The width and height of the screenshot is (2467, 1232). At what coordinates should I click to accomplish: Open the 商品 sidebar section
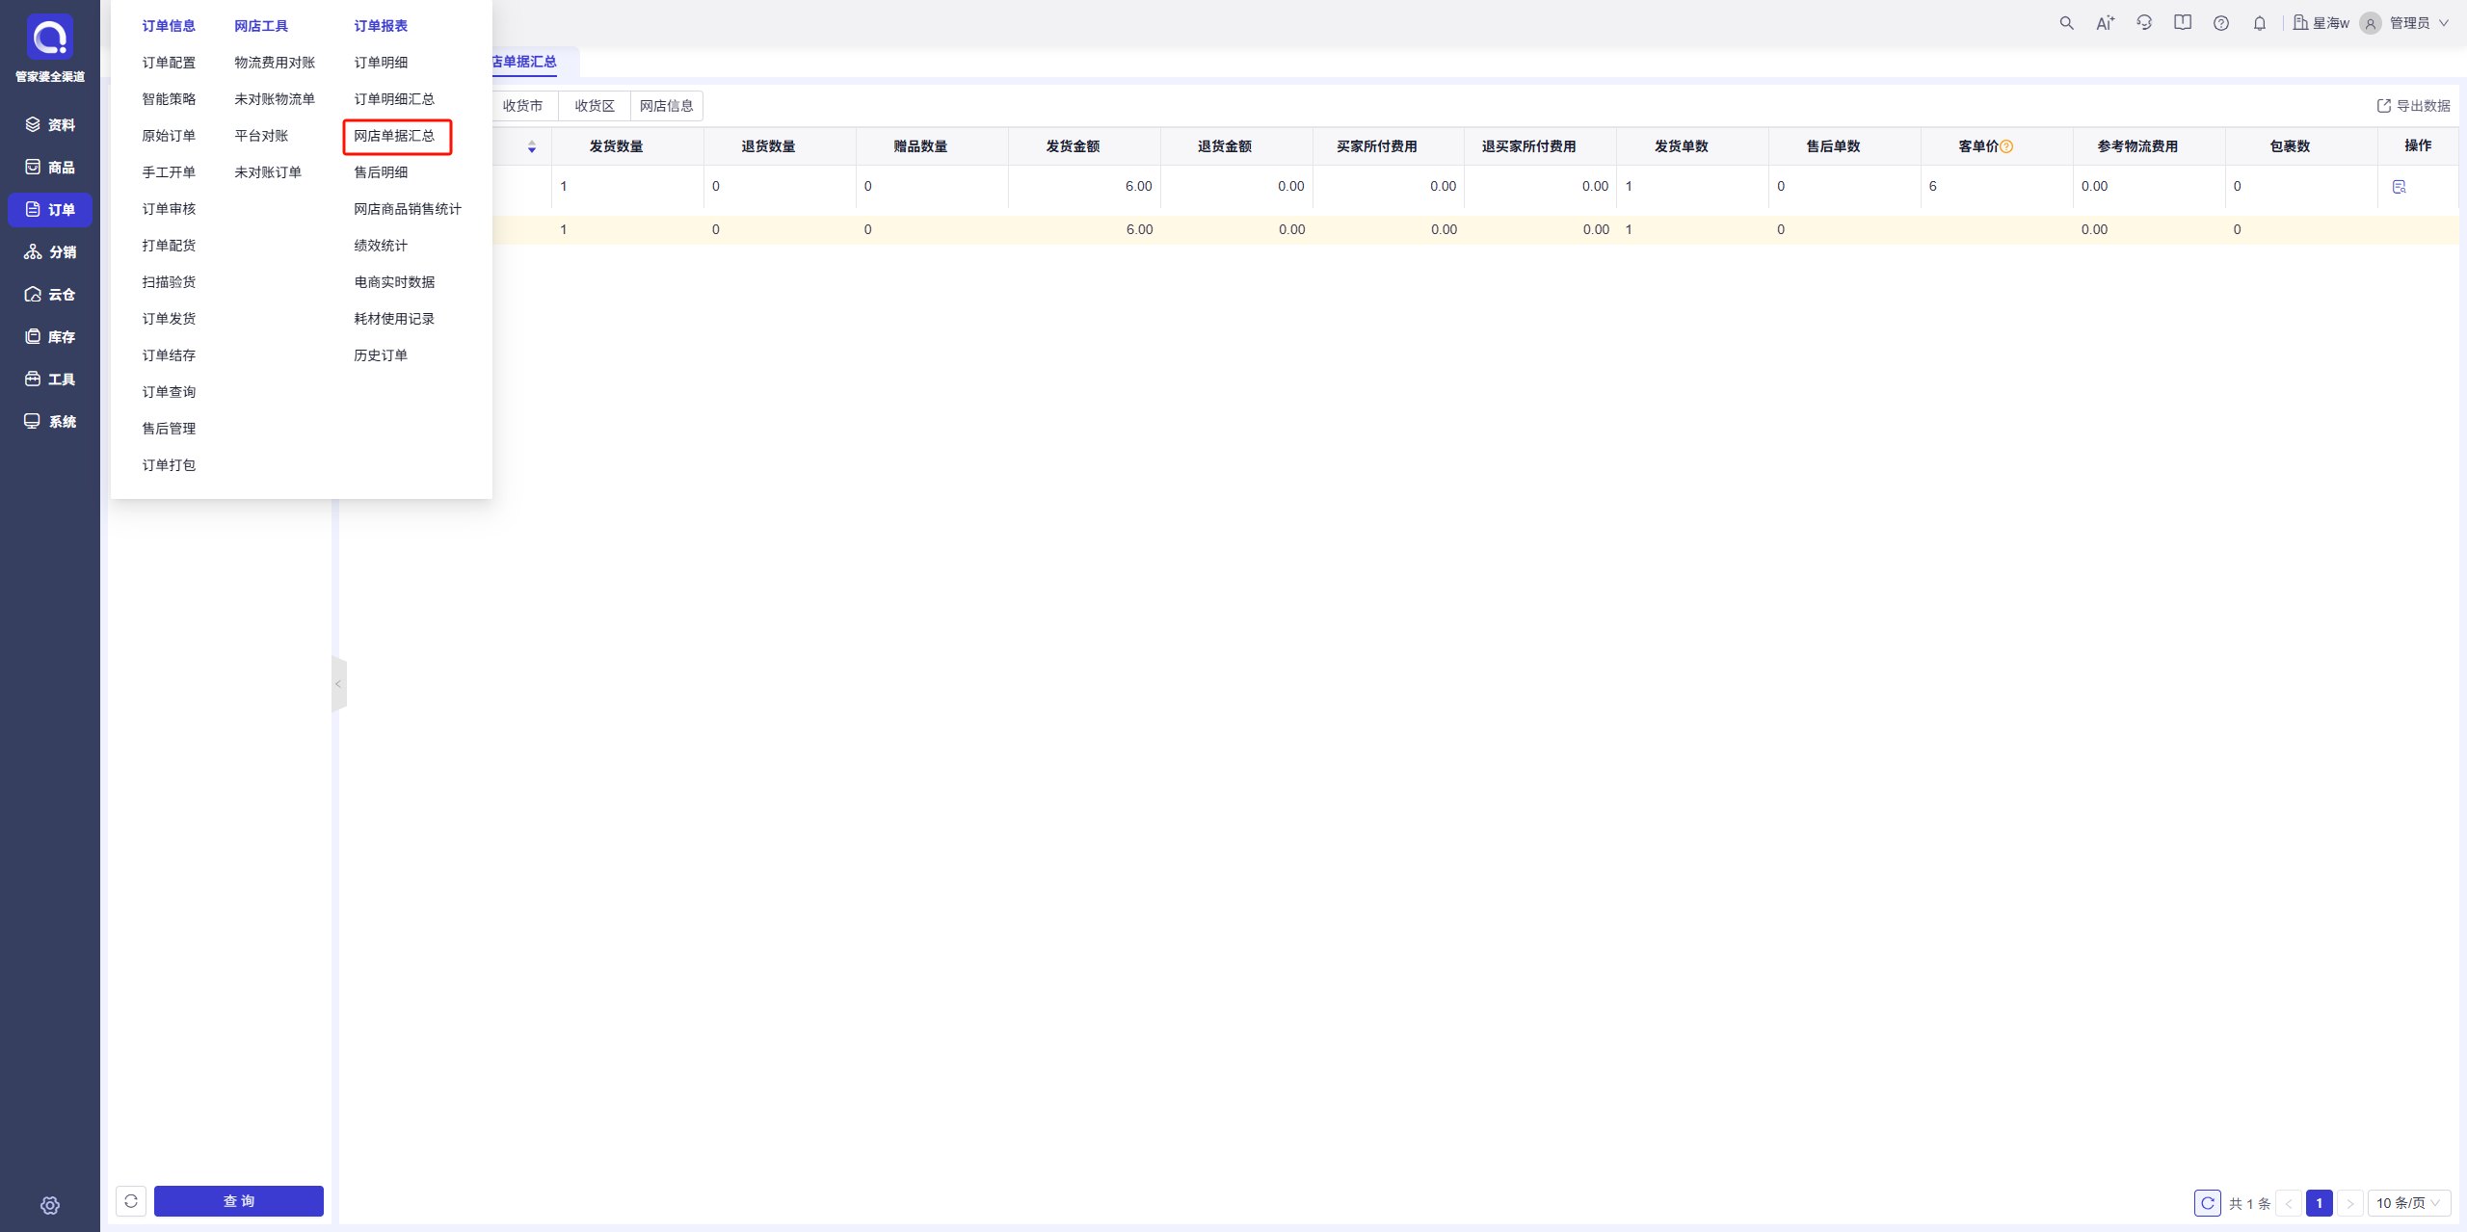(x=50, y=167)
